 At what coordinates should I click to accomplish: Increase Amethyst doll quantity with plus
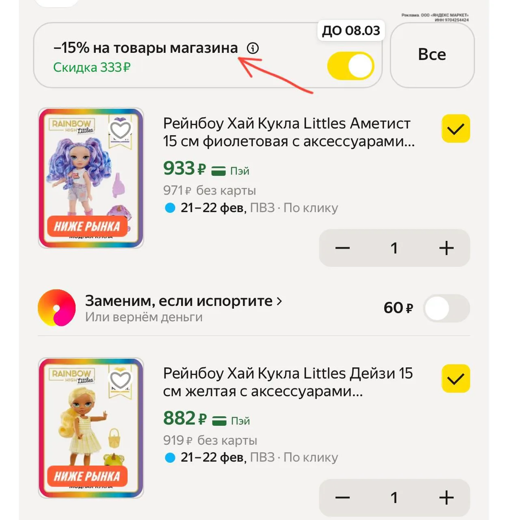446,248
